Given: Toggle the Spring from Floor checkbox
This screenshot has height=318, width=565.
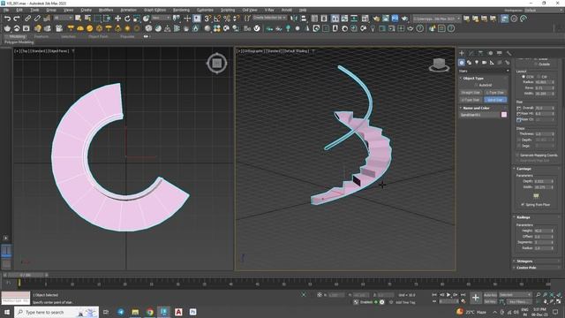Looking at the screenshot, I should coord(523,204).
